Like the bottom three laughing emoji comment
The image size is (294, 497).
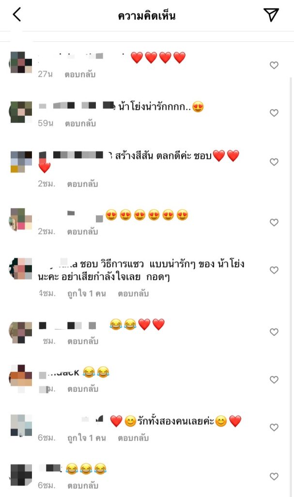[274, 477]
